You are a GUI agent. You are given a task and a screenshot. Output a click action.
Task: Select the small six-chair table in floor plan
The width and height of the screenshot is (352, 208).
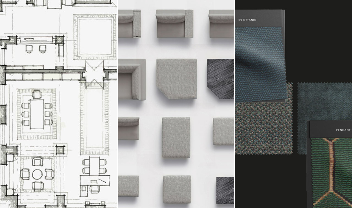94,166
